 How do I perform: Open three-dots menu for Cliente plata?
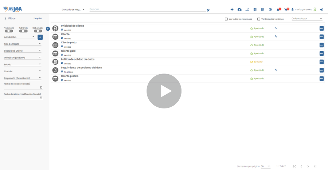(x=321, y=45)
